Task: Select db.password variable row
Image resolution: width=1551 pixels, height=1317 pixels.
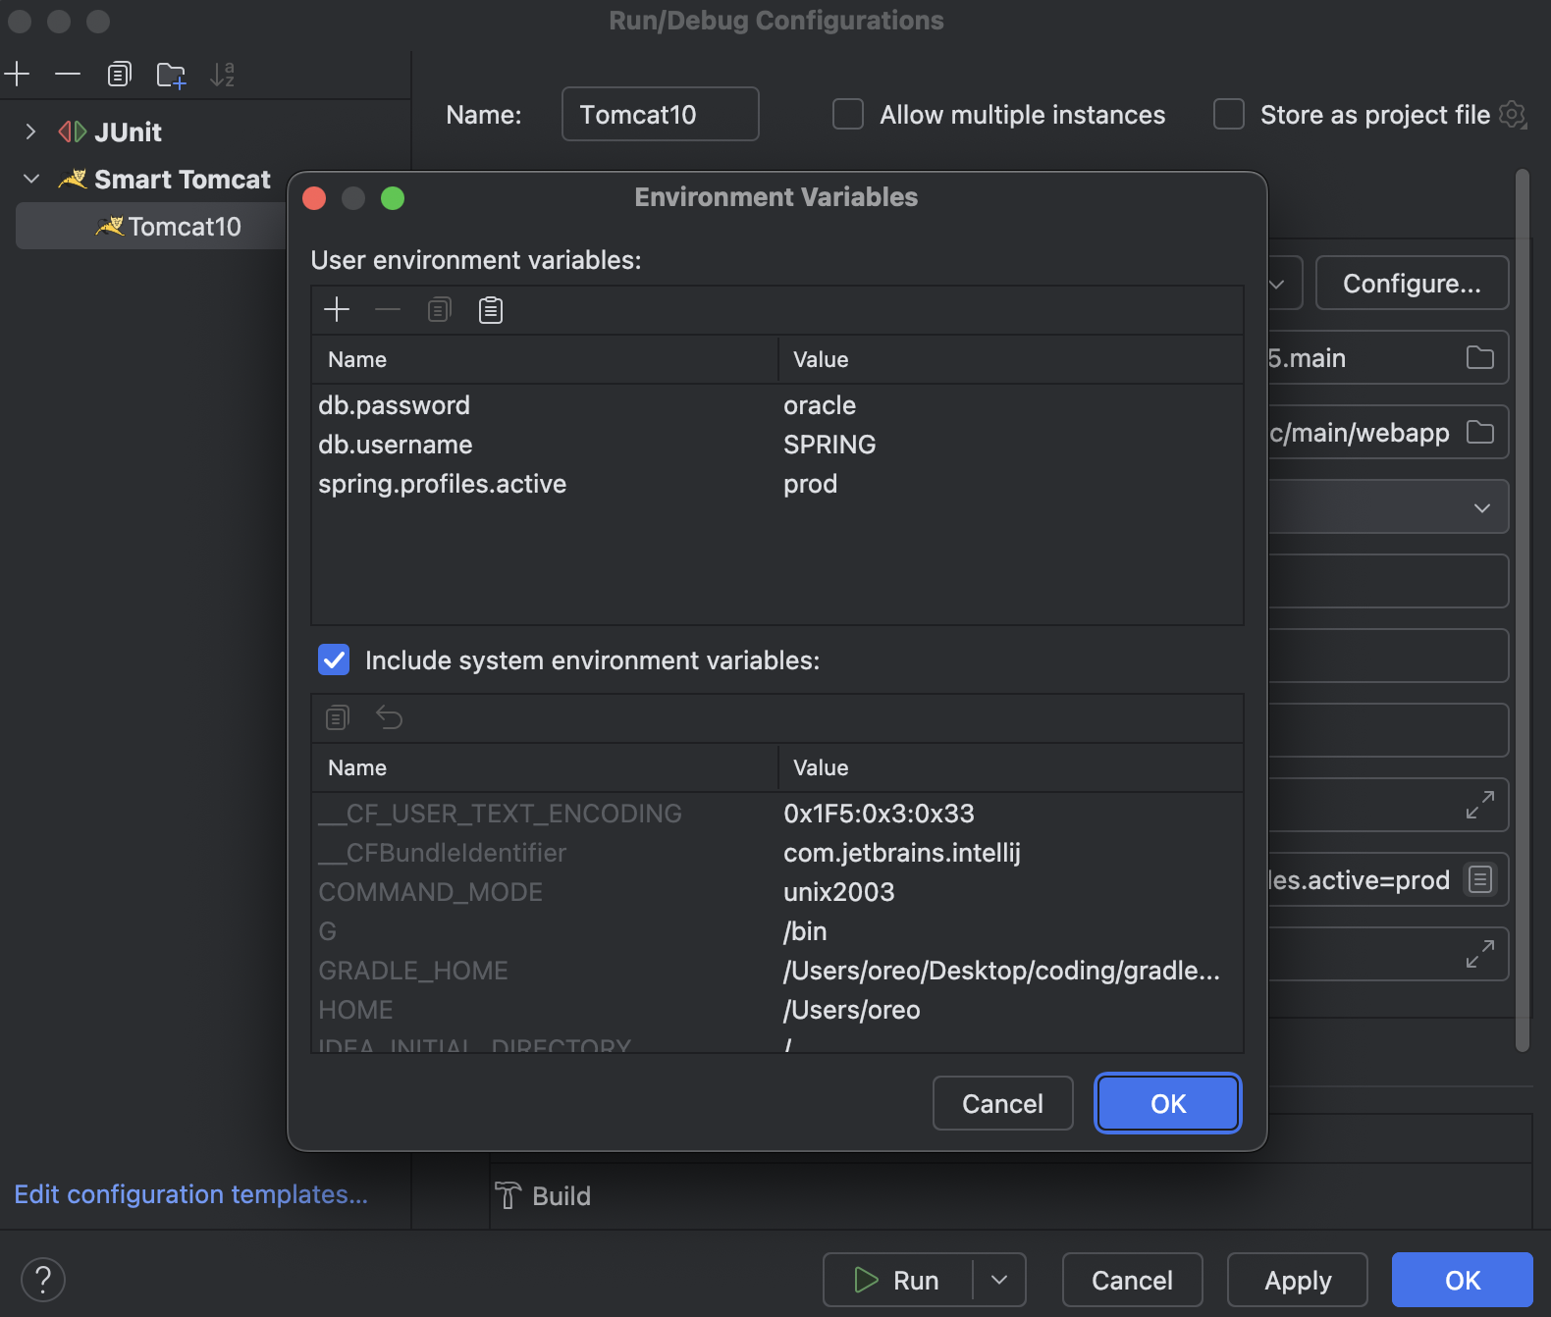Action: [x=777, y=405]
